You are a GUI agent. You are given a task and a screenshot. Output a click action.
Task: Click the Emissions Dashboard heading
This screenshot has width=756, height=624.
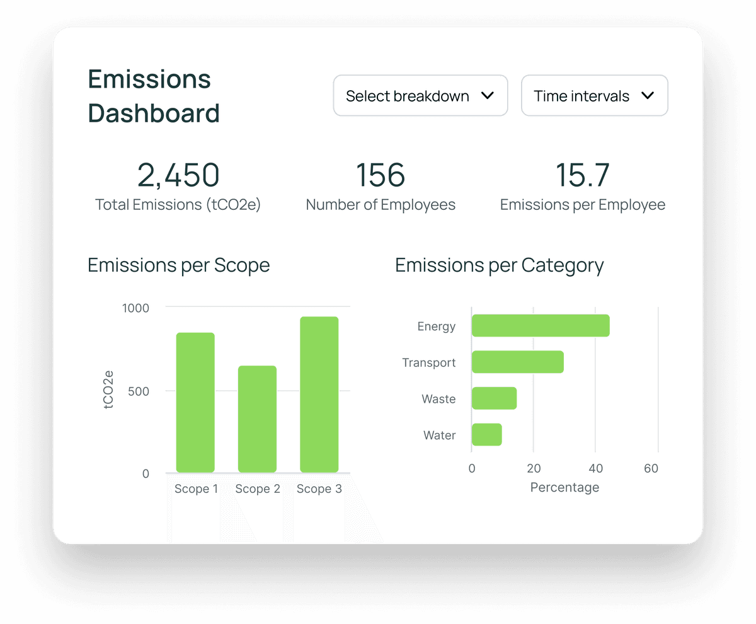(153, 96)
